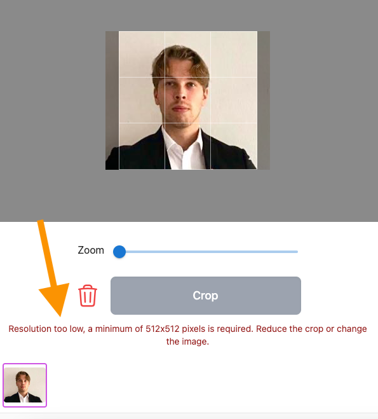Click the darkened strip right of the crop frame

pos(264,100)
